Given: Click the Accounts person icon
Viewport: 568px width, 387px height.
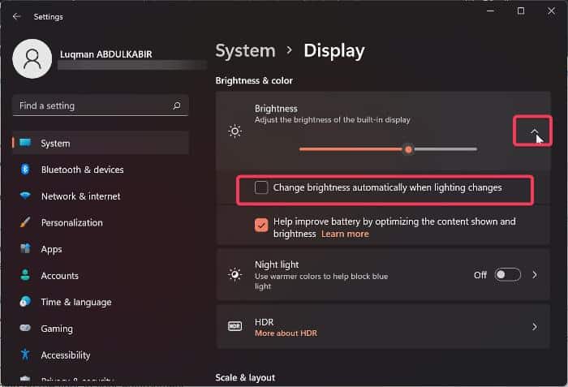Looking at the screenshot, I should click(x=25, y=276).
